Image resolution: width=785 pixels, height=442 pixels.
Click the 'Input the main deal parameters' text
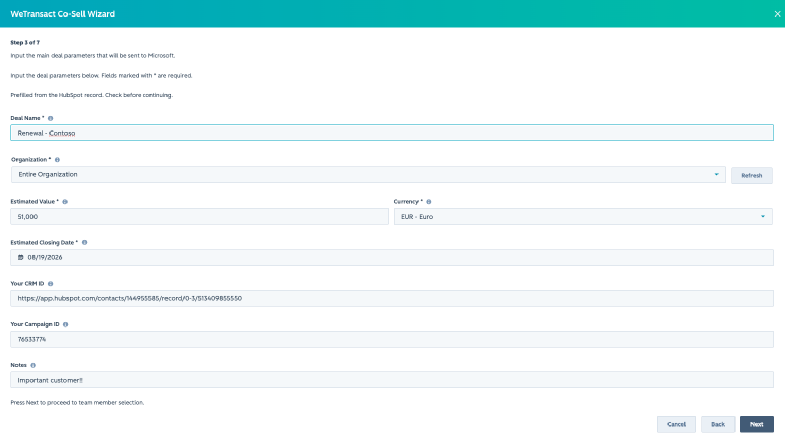pyautogui.click(x=93, y=56)
